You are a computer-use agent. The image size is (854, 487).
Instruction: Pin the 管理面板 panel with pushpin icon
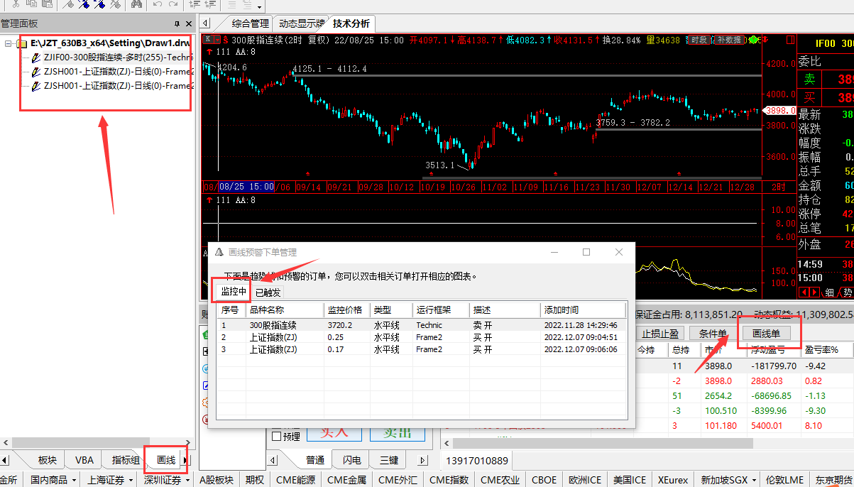pos(177,23)
